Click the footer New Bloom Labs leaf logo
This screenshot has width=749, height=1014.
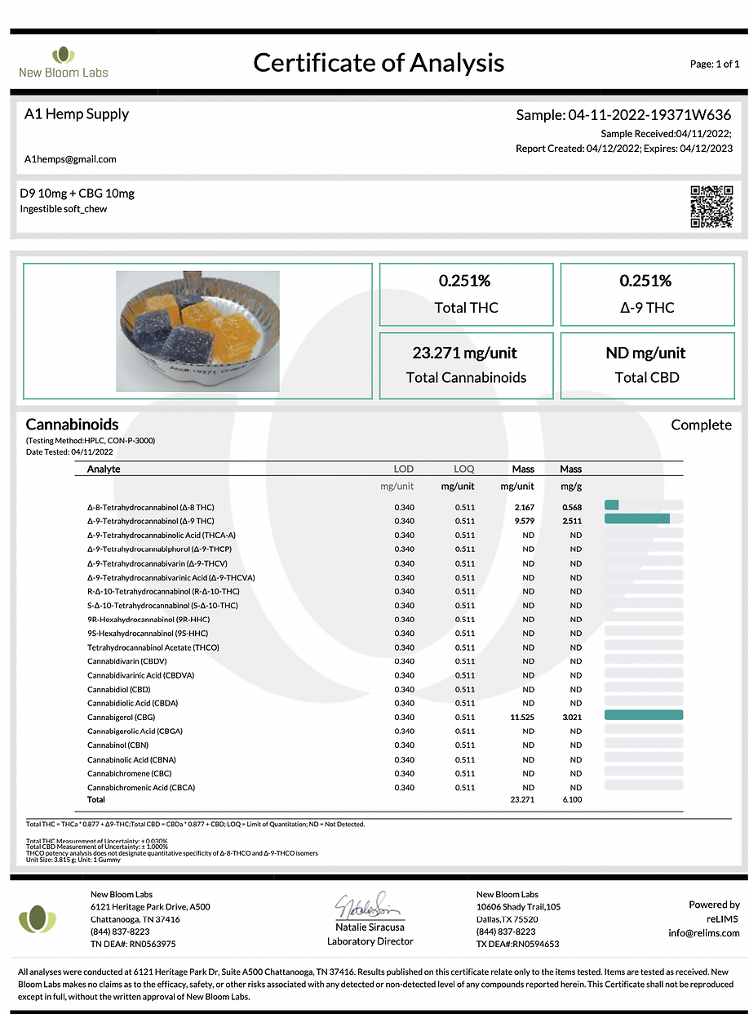(38, 920)
